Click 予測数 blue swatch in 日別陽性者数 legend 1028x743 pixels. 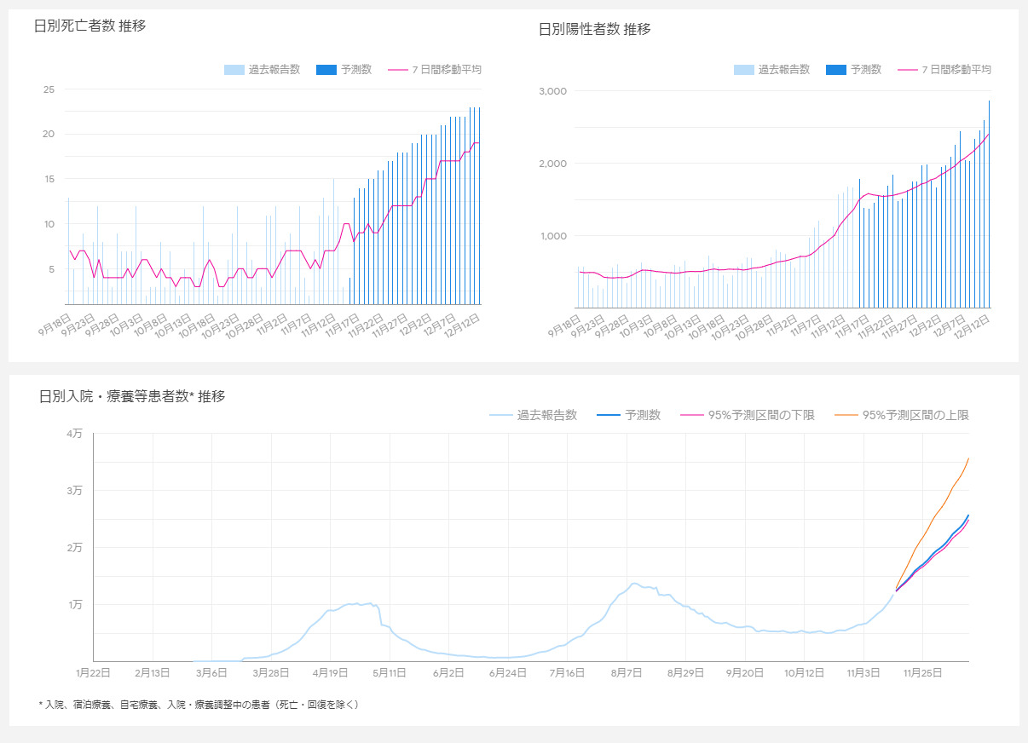(835, 70)
